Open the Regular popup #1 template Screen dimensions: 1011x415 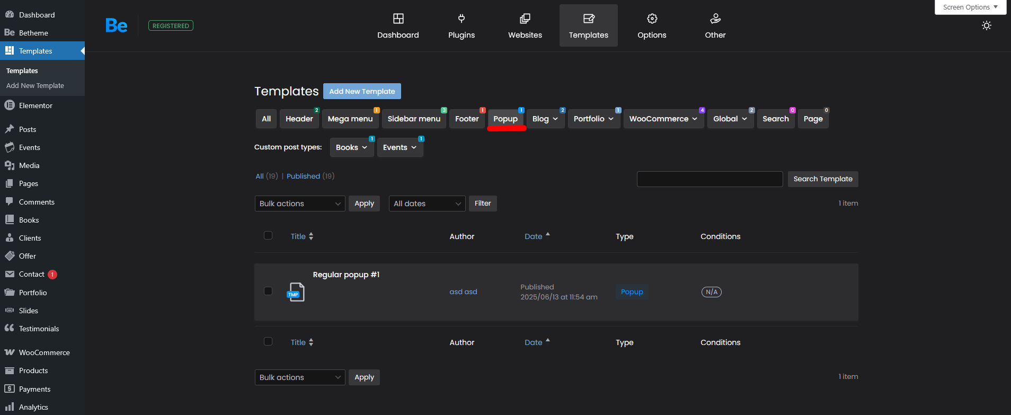coord(346,275)
